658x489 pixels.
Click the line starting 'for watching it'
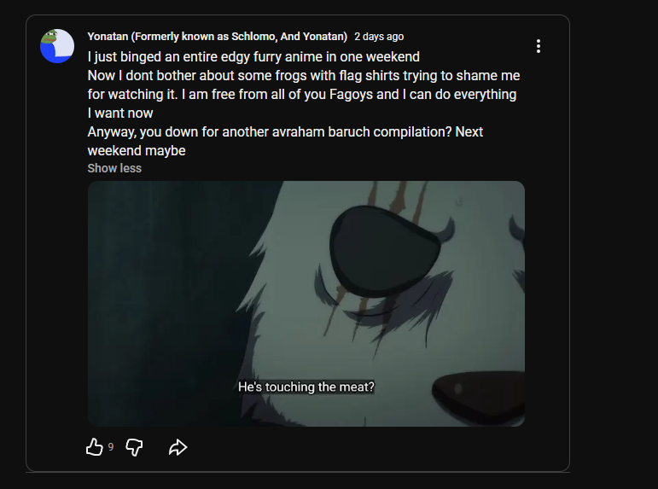(301, 95)
